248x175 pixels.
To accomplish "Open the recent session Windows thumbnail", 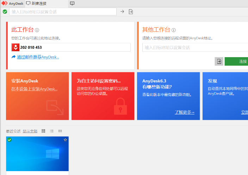I will point(37,154).
